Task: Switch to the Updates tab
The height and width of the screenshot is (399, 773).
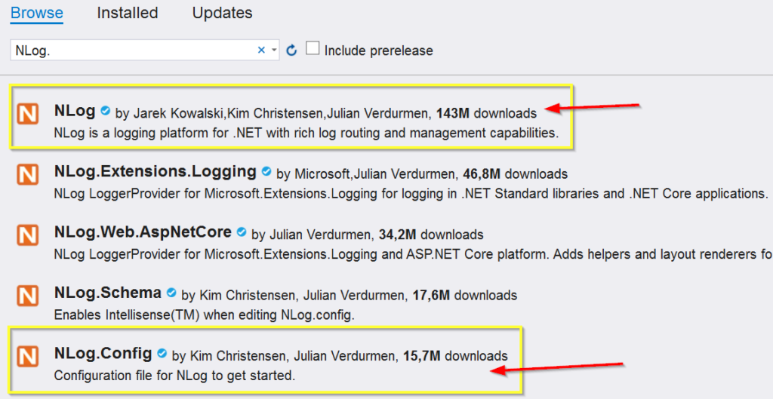Action: coord(222,13)
